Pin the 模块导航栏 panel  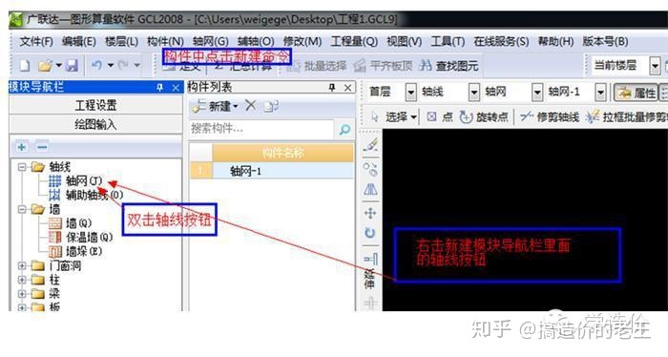point(159,87)
